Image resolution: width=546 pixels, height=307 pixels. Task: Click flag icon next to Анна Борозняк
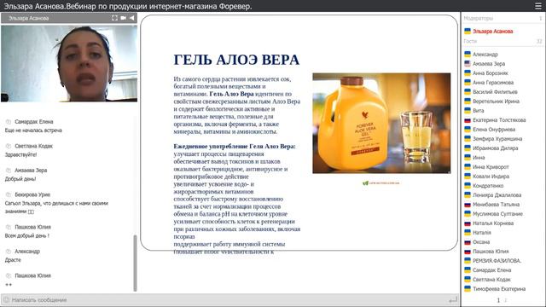pyautogui.click(x=468, y=72)
